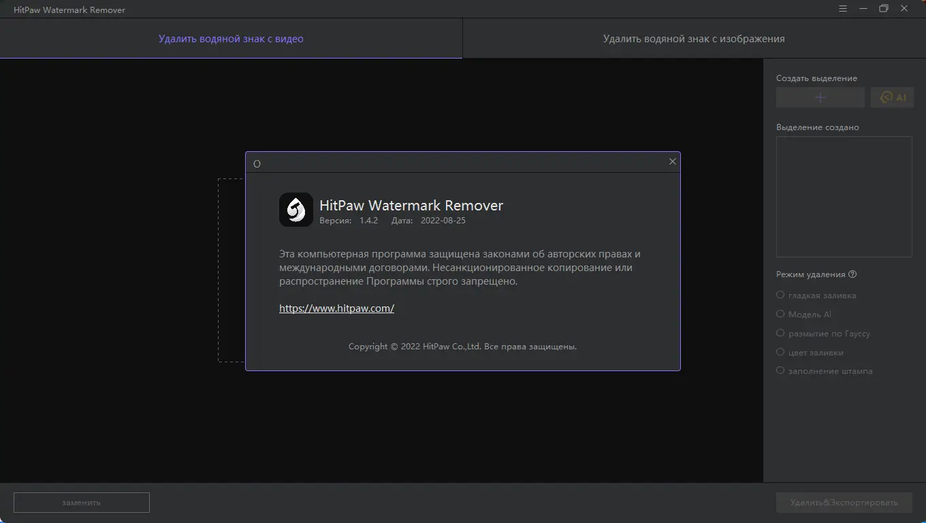Click Удалить&Экспортировать button
This screenshot has width=926, height=523.
tap(844, 503)
